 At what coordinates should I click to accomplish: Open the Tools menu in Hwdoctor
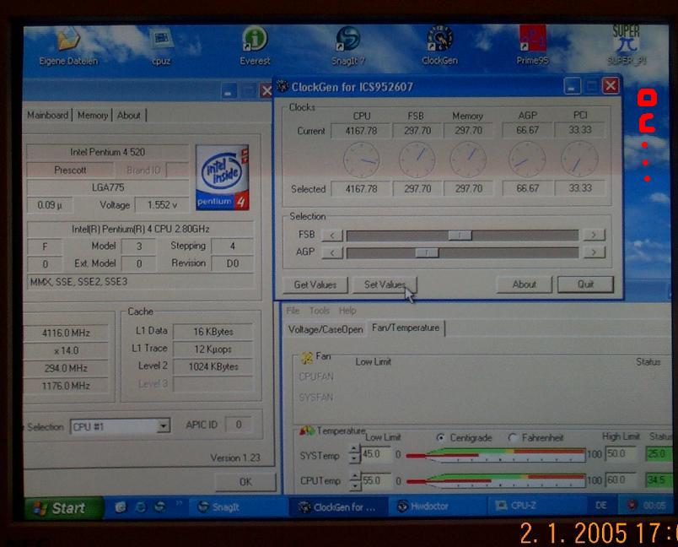[320, 311]
